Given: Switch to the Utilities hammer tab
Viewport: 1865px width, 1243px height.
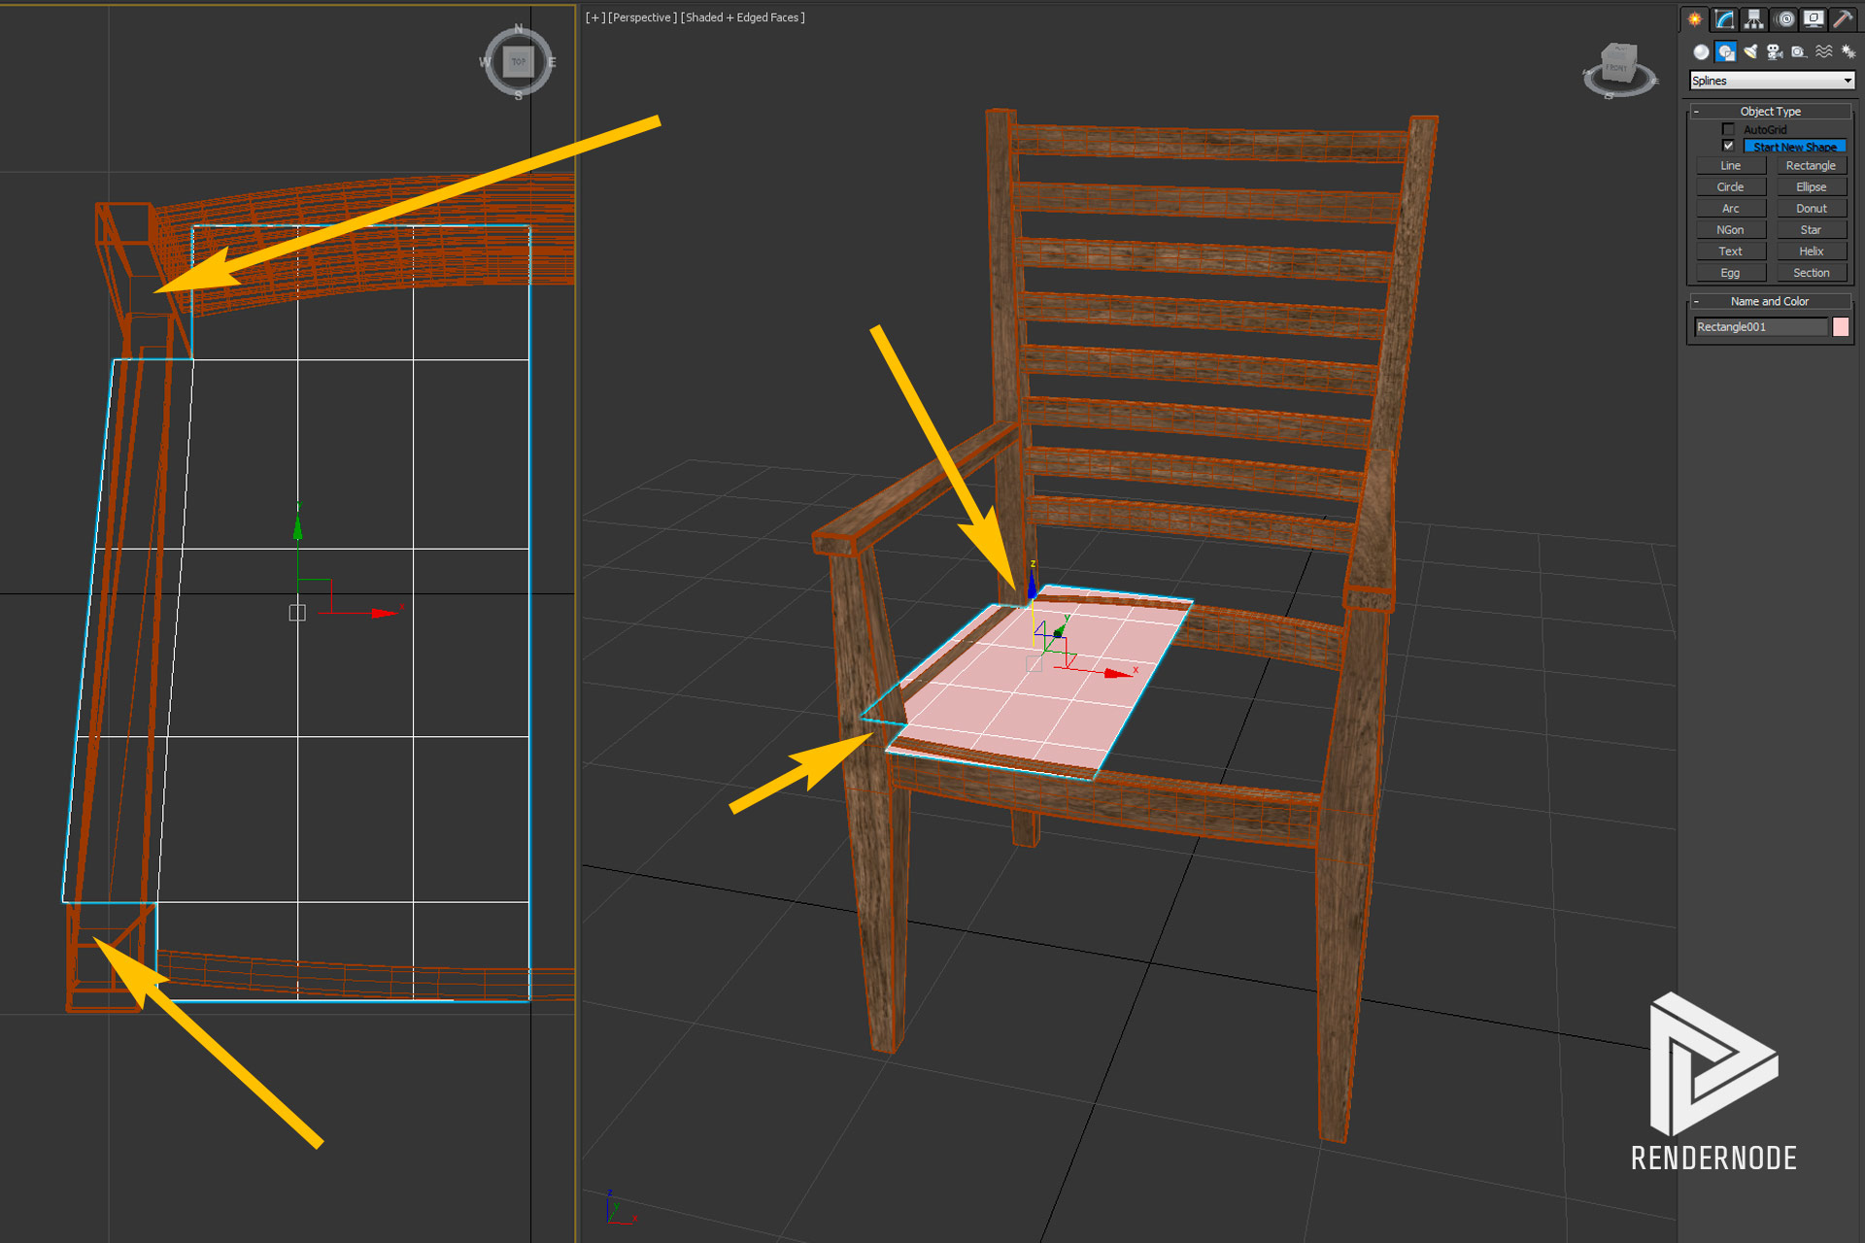Looking at the screenshot, I should [x=1843, y=19].
